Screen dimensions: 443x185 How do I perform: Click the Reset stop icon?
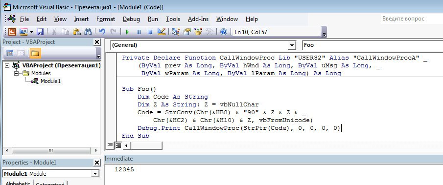(x=150, y=32)
